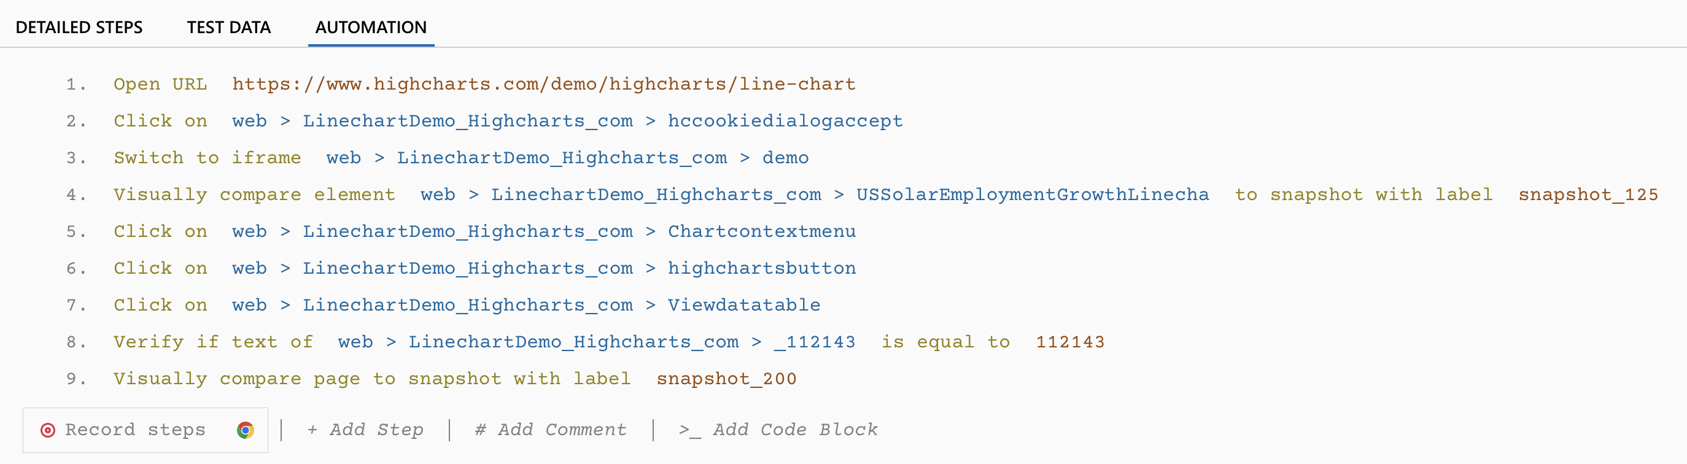
Task: Select Viewdatatable element in step 7
Action: pyautogui.click(x=743, y=304)
